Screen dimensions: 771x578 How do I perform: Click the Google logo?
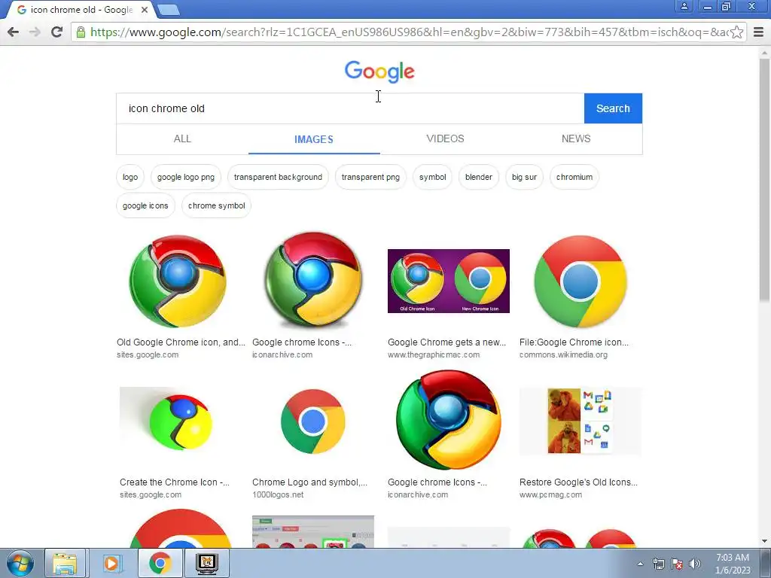379,71
